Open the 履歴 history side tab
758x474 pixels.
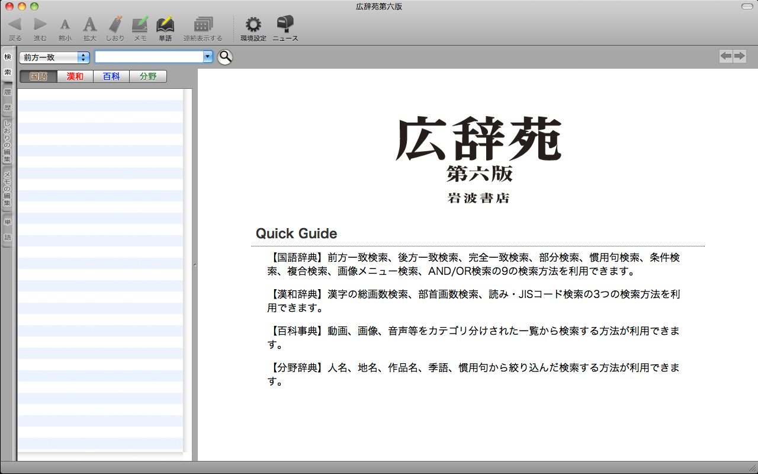click(7, 100)
